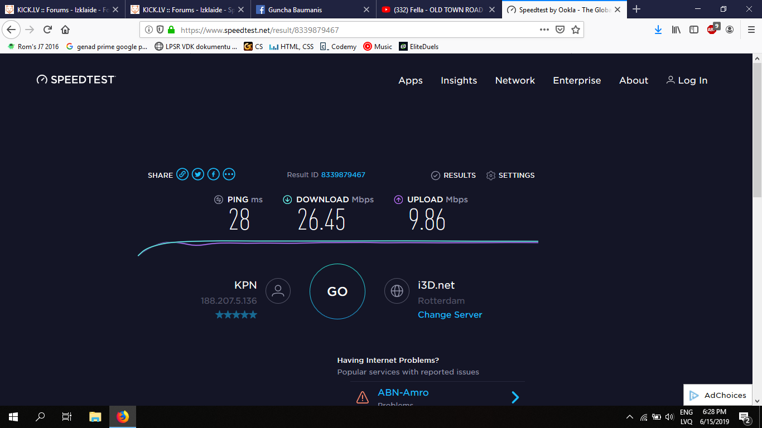
Task: Open speedtest SETTINGS
Action: (x=510, y=175)
